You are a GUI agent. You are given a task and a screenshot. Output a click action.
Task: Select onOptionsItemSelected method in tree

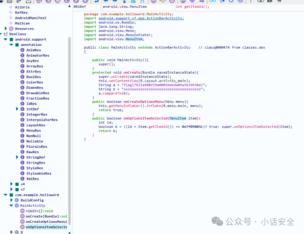[x=46, y=227]
